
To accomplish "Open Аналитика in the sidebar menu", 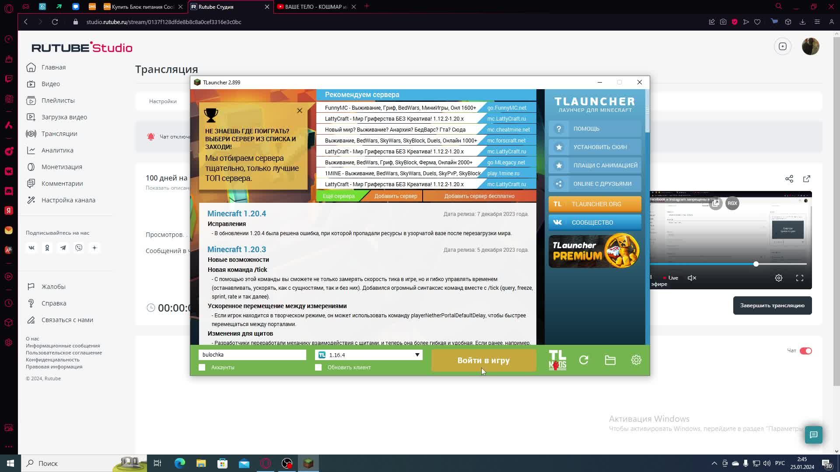I will [57, 150].
